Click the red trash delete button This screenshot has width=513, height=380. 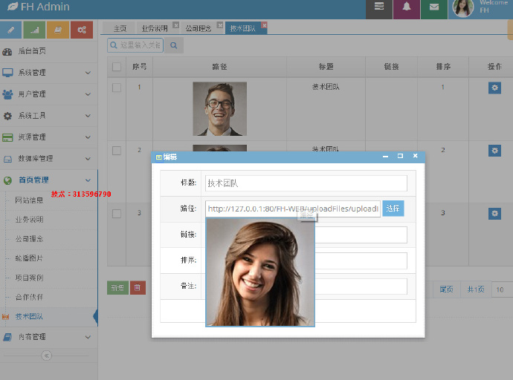coord(138,288)
